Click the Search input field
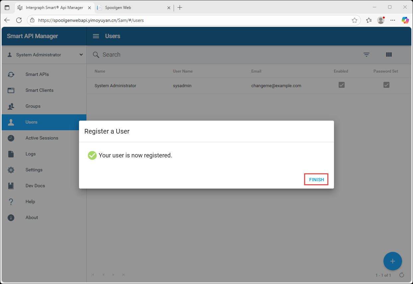Image resolution: width=413 pixels, height=284 pixels. (199, 55)
